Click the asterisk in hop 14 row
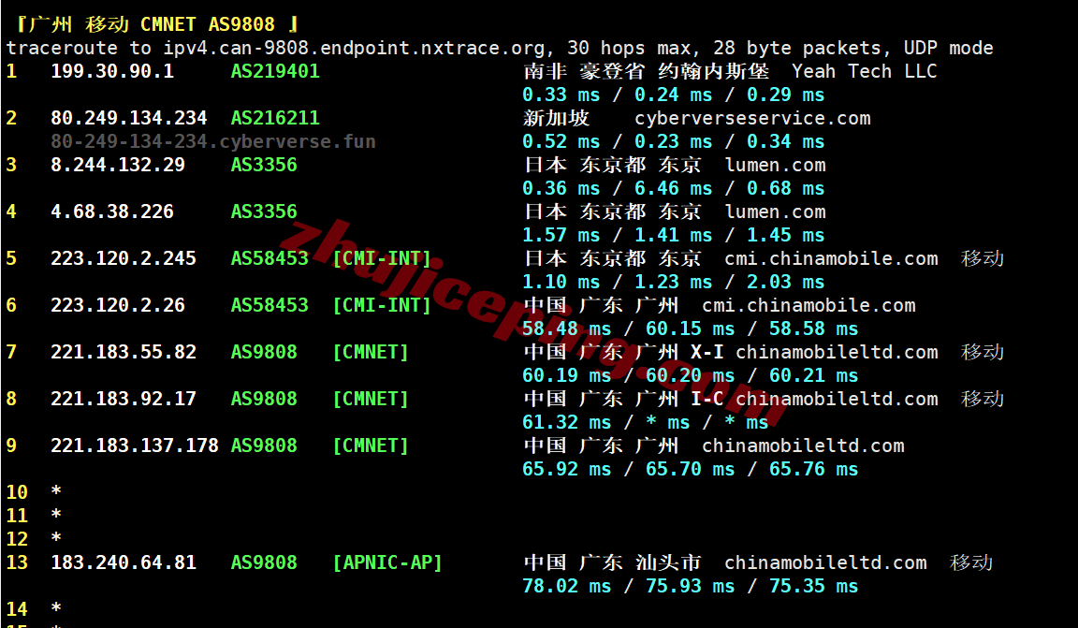The height and width of the screenshot is (628, 1078). [56, 608]
